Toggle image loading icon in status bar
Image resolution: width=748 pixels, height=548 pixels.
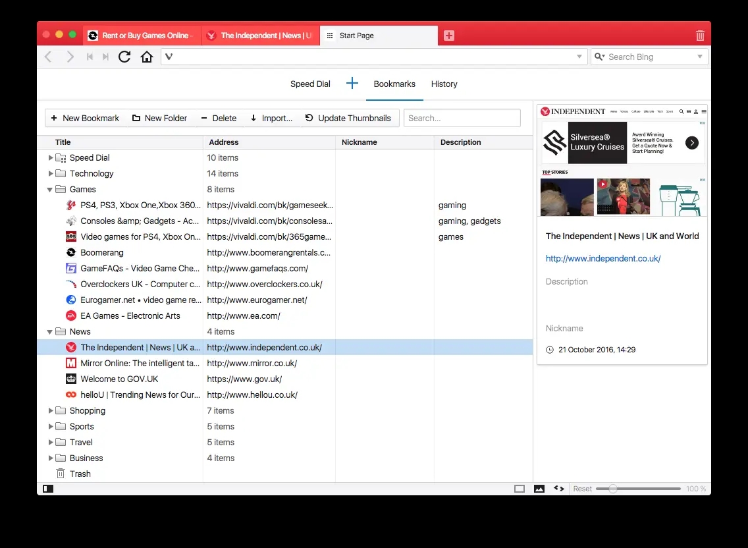coord(539,489)
